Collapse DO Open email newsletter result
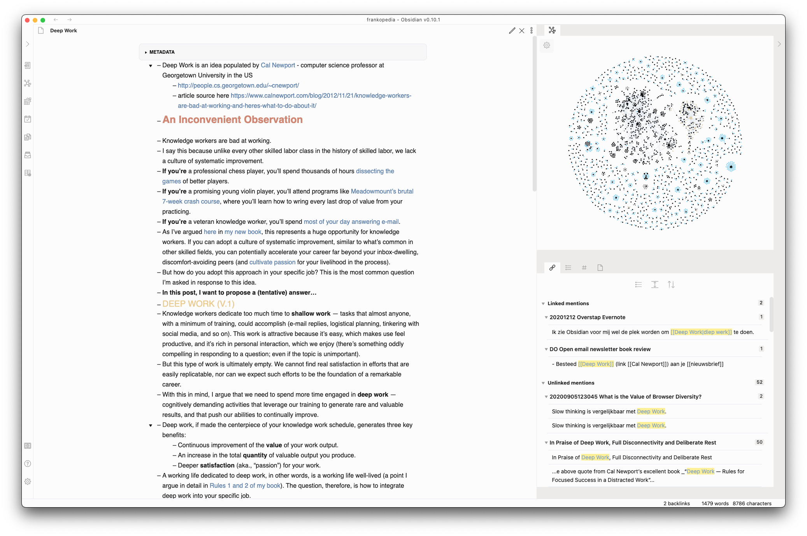 546,350
